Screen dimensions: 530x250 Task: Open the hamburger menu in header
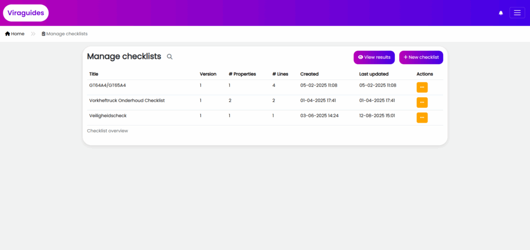[x=517, y=13]
